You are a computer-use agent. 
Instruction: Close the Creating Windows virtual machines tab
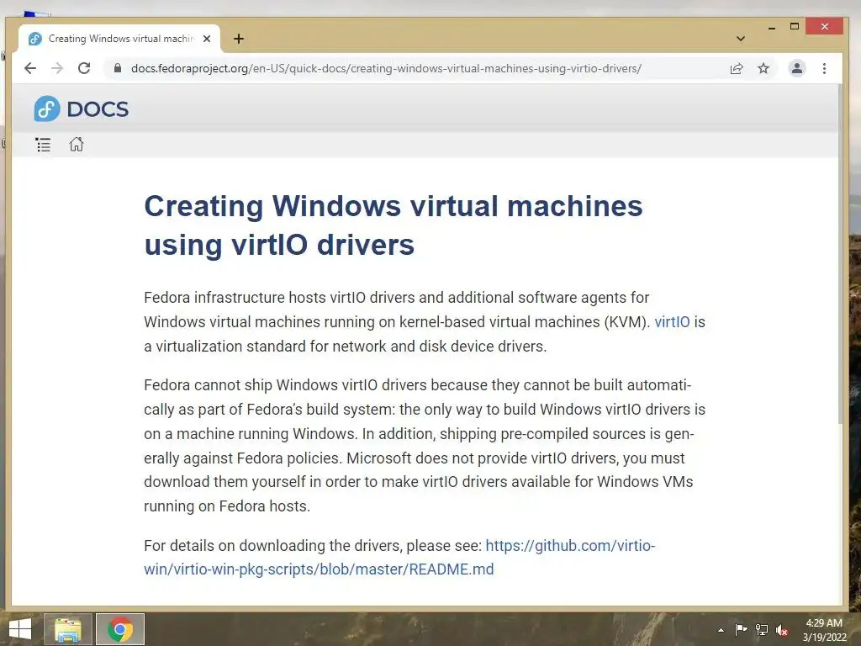[207, 39]
